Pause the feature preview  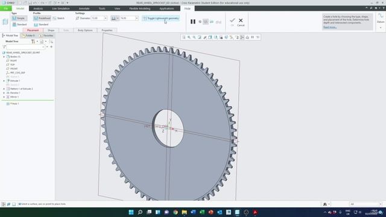(193, 22)
